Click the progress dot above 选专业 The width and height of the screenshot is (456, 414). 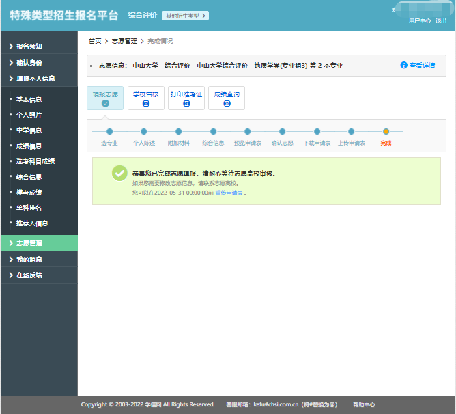coord(109,132)
